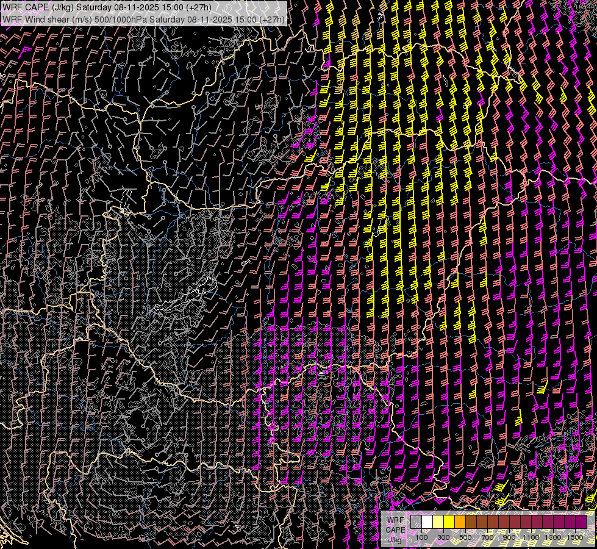Pick the white CAPE legend swatch

tap(427, 522)
